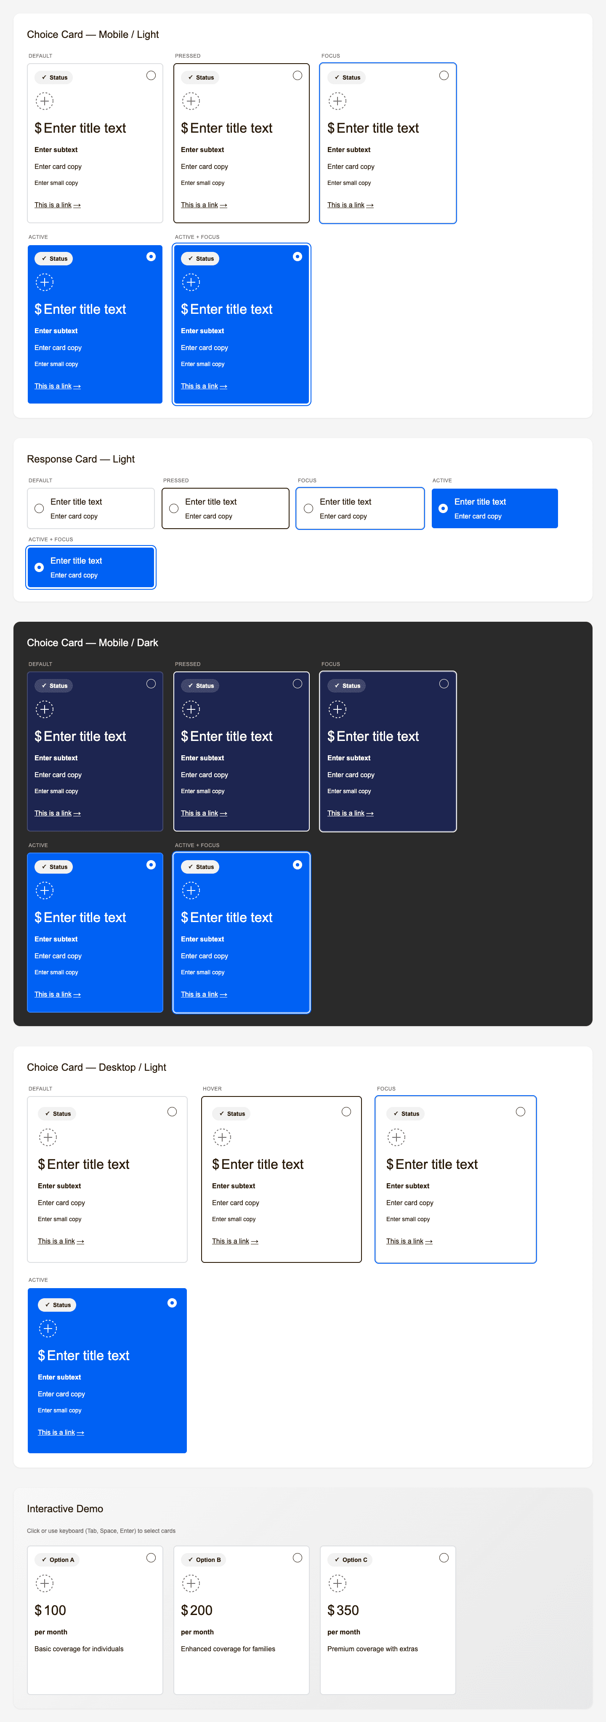Click plus icon in Mobile Dark ACTIVE card

(45, 891)
